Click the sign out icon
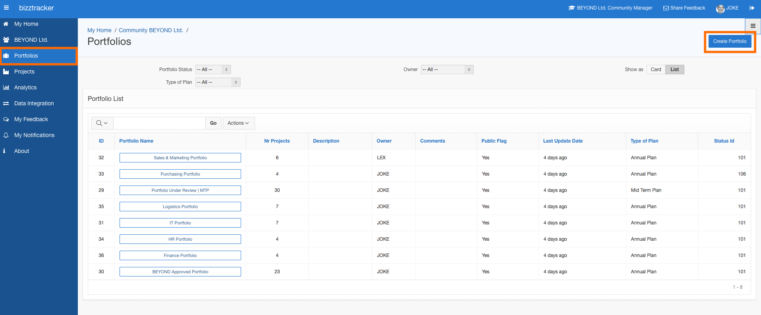761x315 pixels. click(x=752, y=8)
